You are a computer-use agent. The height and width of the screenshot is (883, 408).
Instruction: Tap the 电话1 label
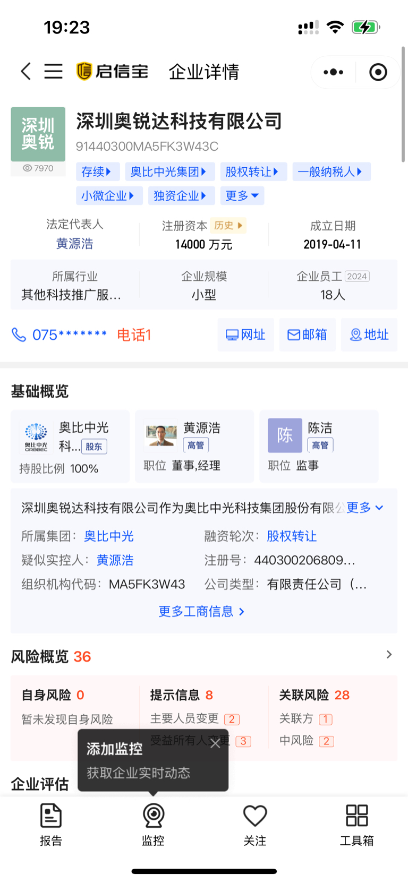point(134,335)
